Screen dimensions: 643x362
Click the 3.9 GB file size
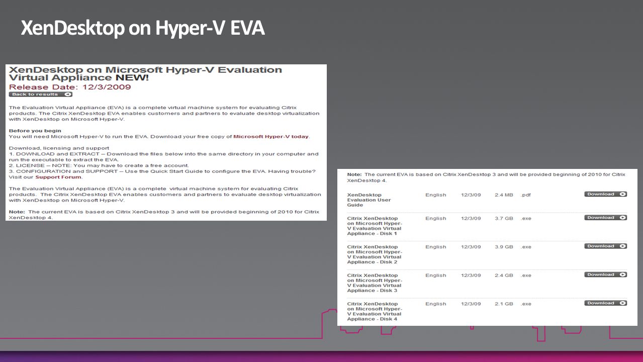[504, 247]
